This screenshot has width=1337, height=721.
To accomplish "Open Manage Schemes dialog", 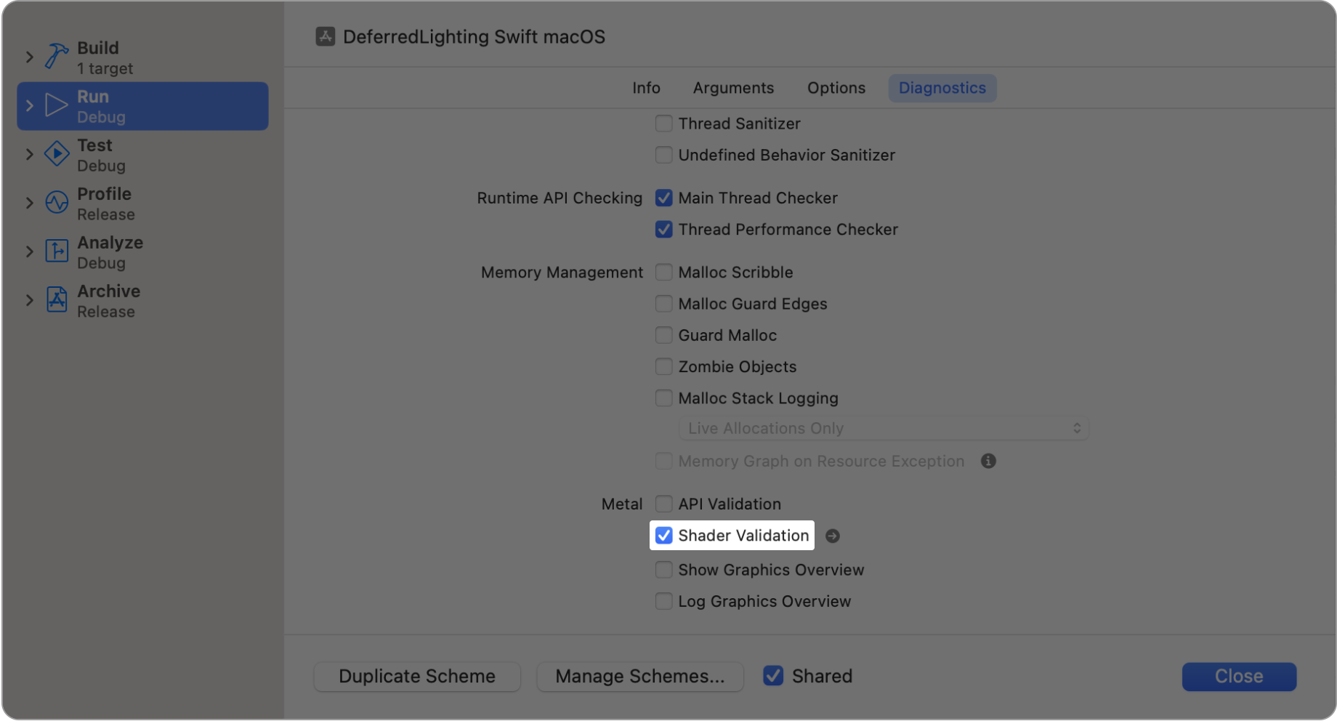I will point(639,676).
